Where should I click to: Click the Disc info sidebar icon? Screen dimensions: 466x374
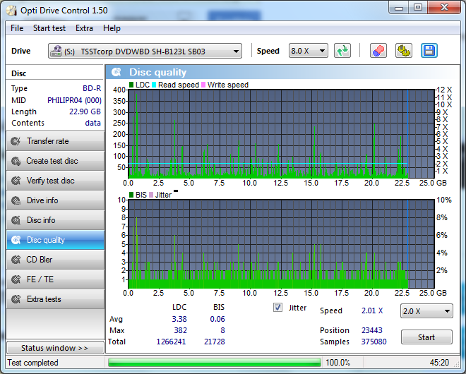coord(16,220)
